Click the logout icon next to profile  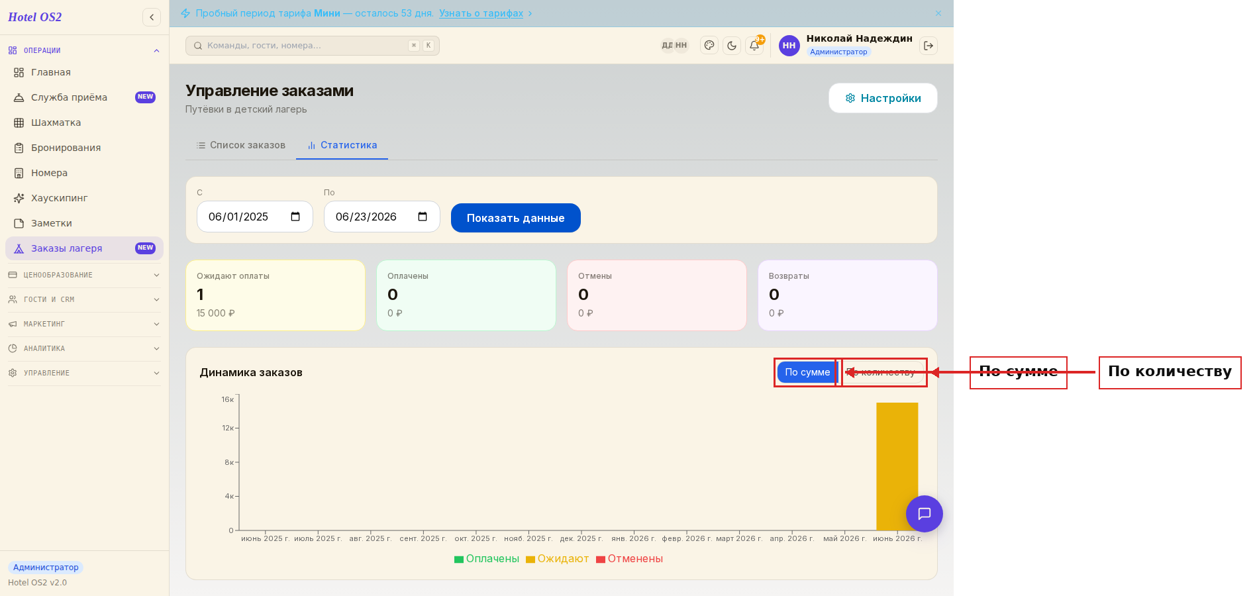(929, 46)
